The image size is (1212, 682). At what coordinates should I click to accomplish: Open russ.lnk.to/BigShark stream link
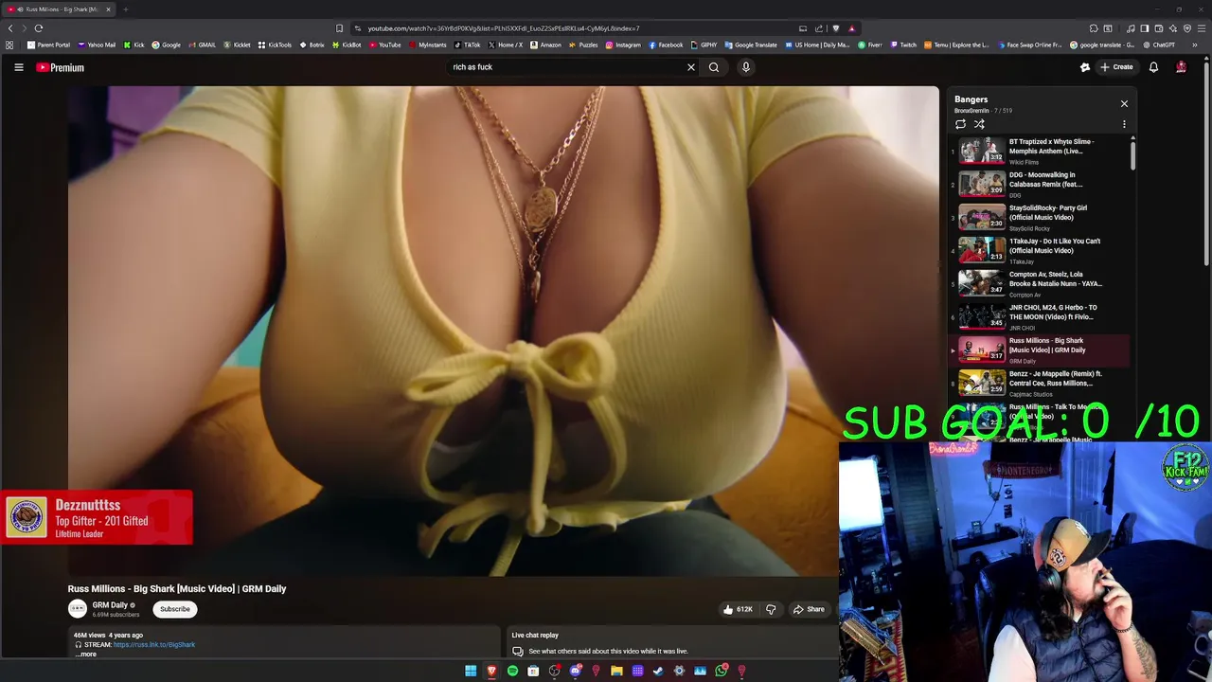click(154, 645)
